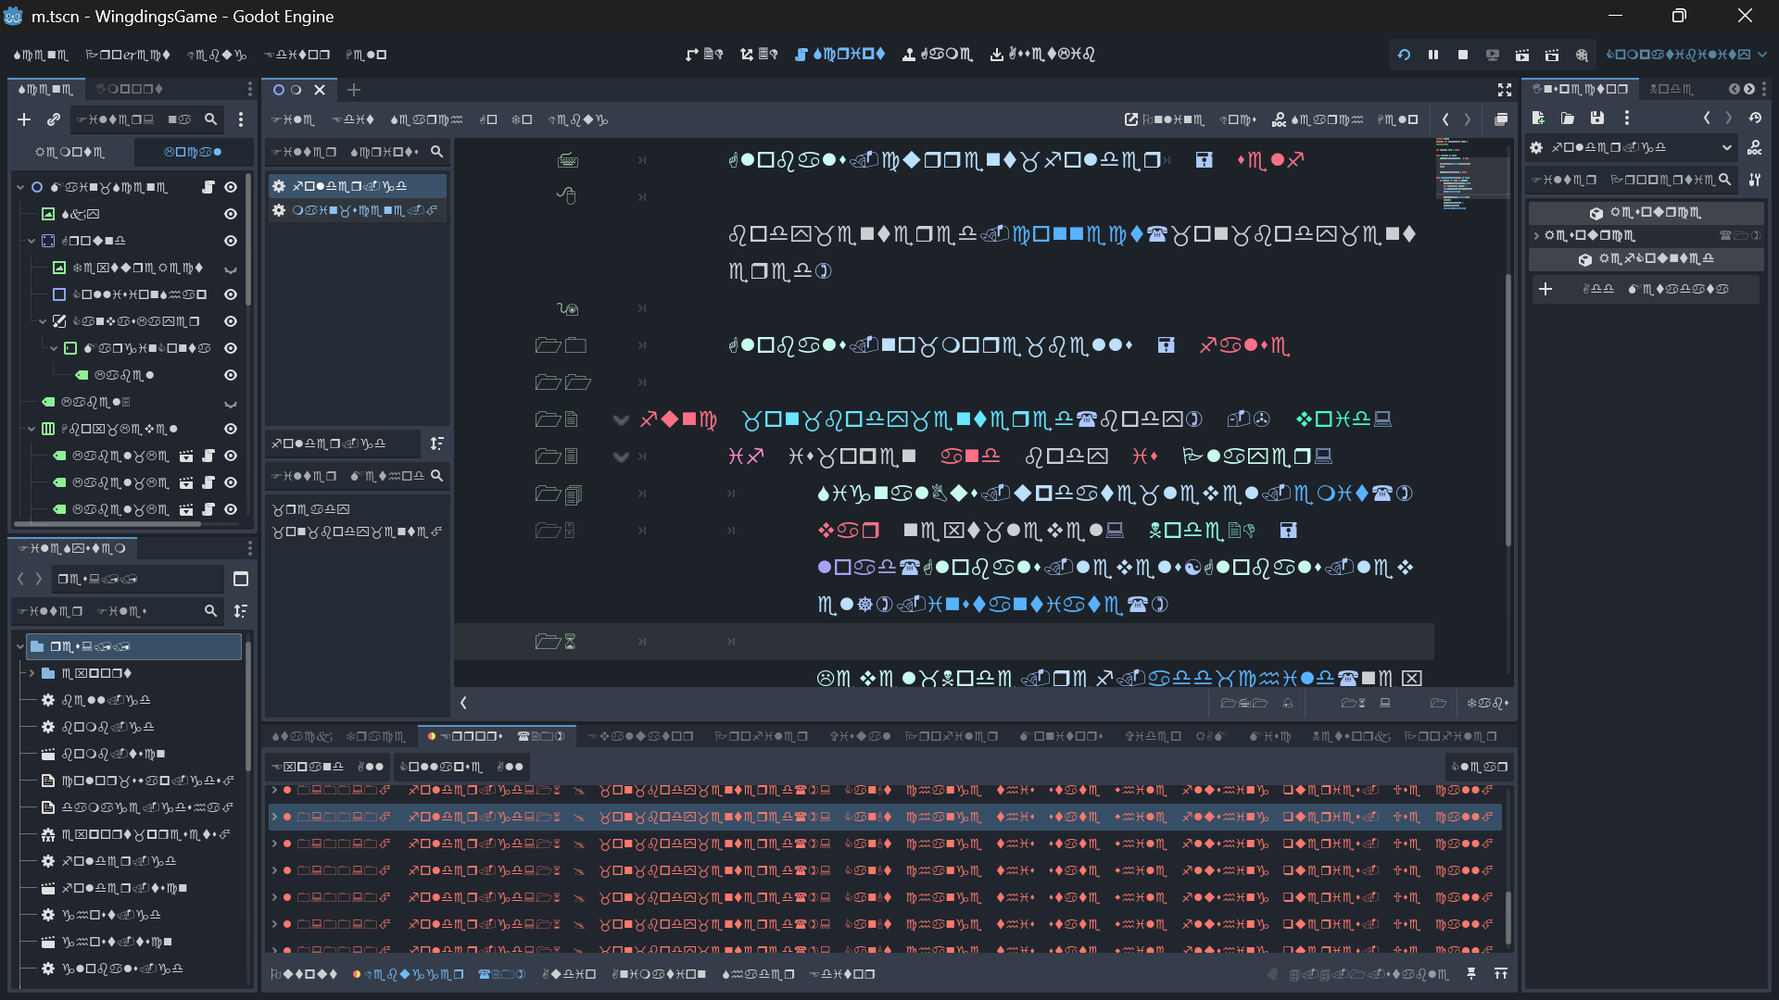This screenshot has width=1779, height=1000.
Task: Toggle distraction-free mode in script editor
Action: 1505,90
